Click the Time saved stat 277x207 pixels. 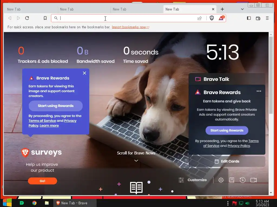[141, 55]
